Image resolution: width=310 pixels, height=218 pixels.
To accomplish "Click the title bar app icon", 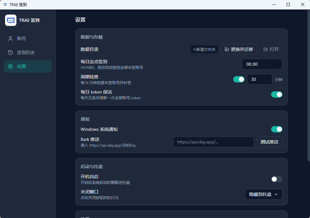I will tap(5, 4).
